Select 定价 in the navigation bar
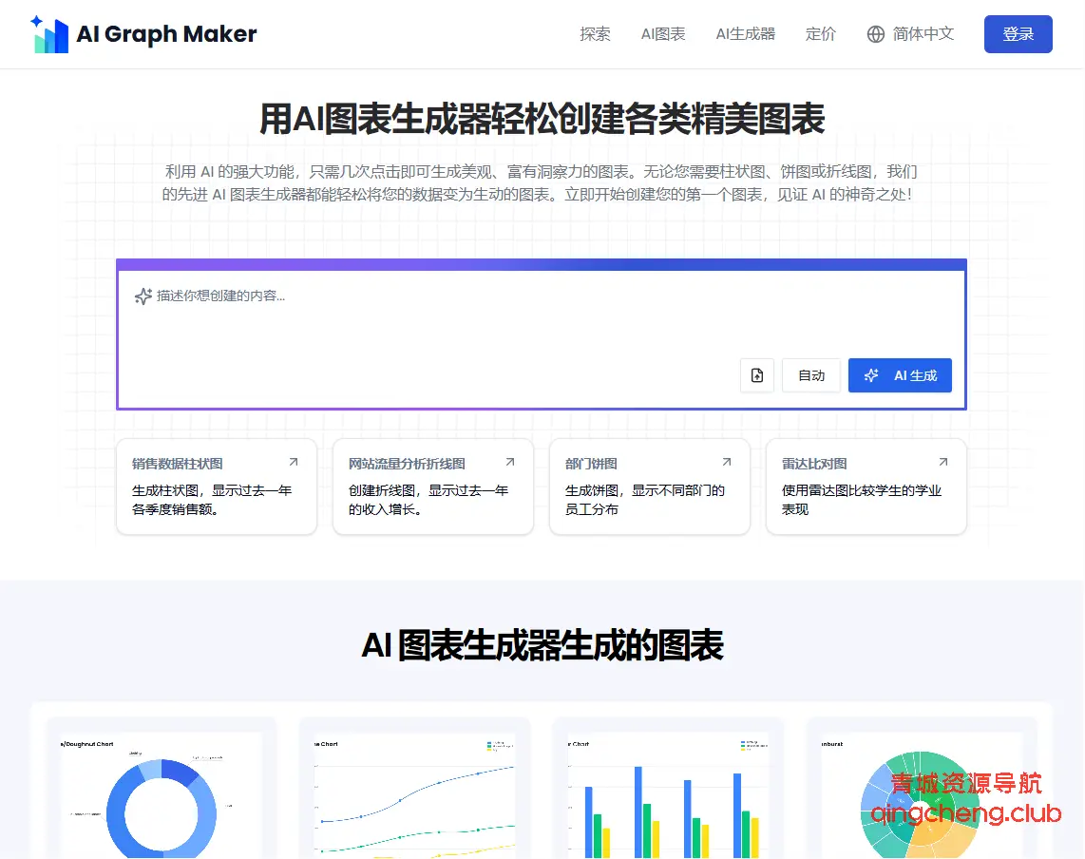 click(x=820, y=34)
